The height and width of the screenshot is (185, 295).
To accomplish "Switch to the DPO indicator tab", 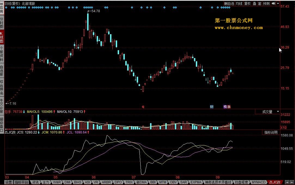I will coord(118,182).
